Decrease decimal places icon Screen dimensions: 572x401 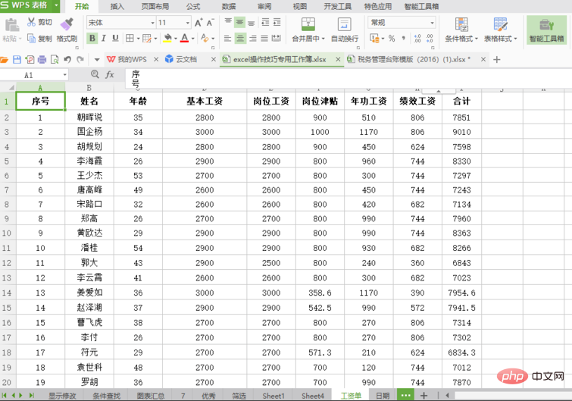coord(430,39)
